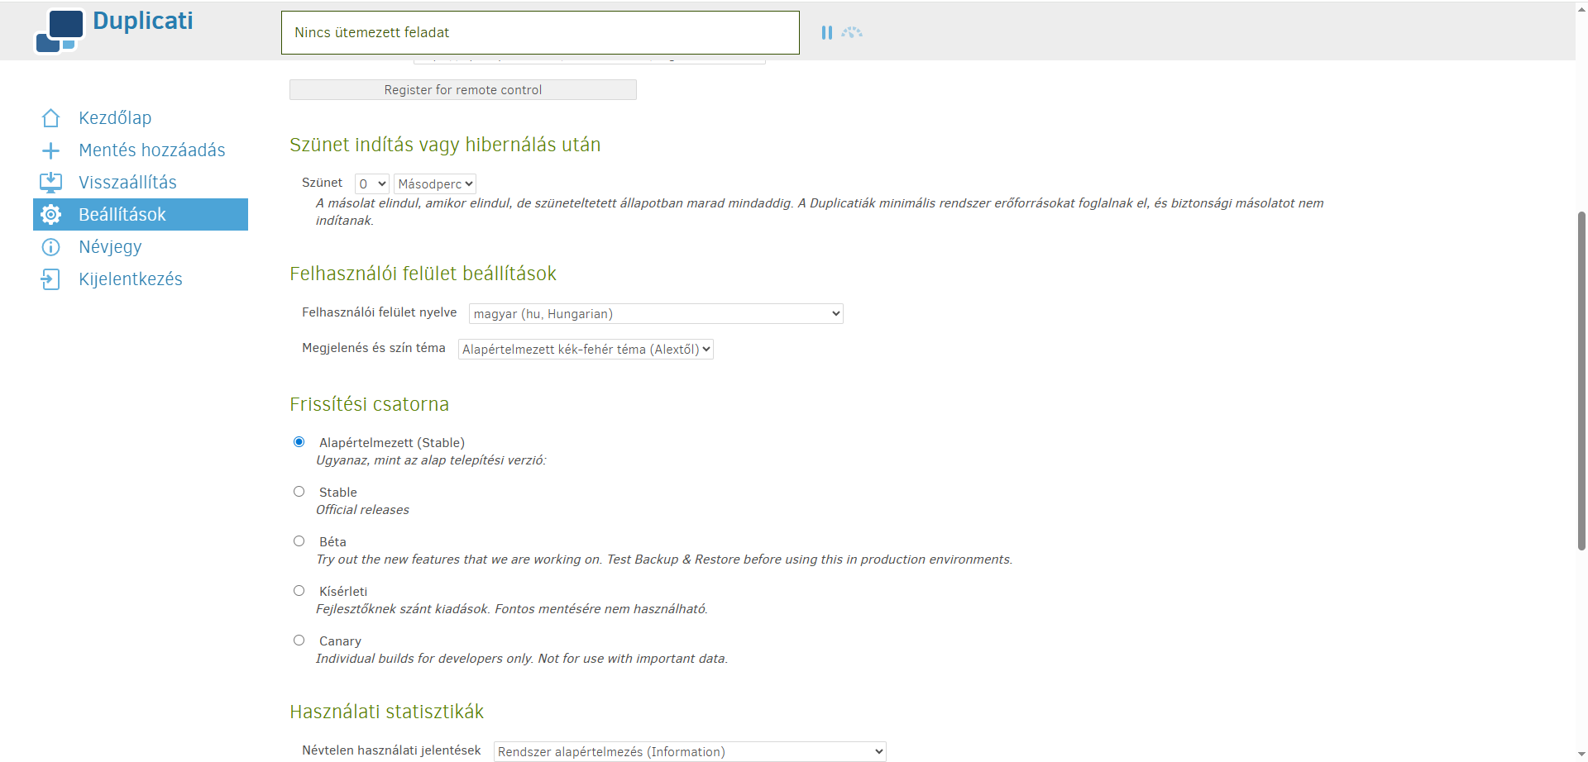Expand the Megjelenés és szín téma dropdown
The image size is (1588, 762).
point(586,350)
